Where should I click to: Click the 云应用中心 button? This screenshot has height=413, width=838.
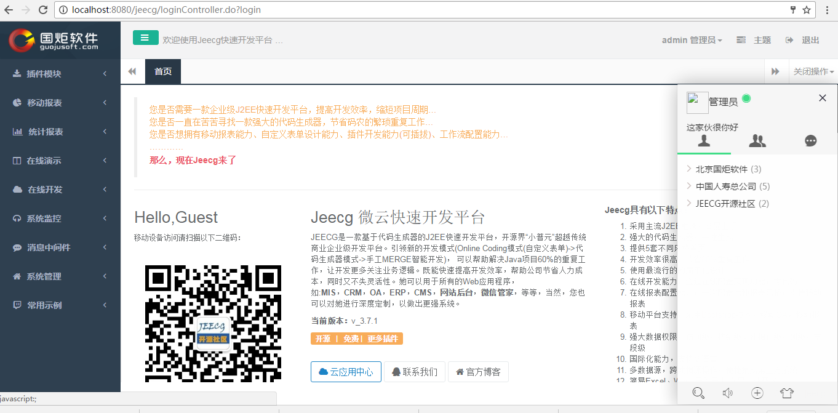click(346, 372)
